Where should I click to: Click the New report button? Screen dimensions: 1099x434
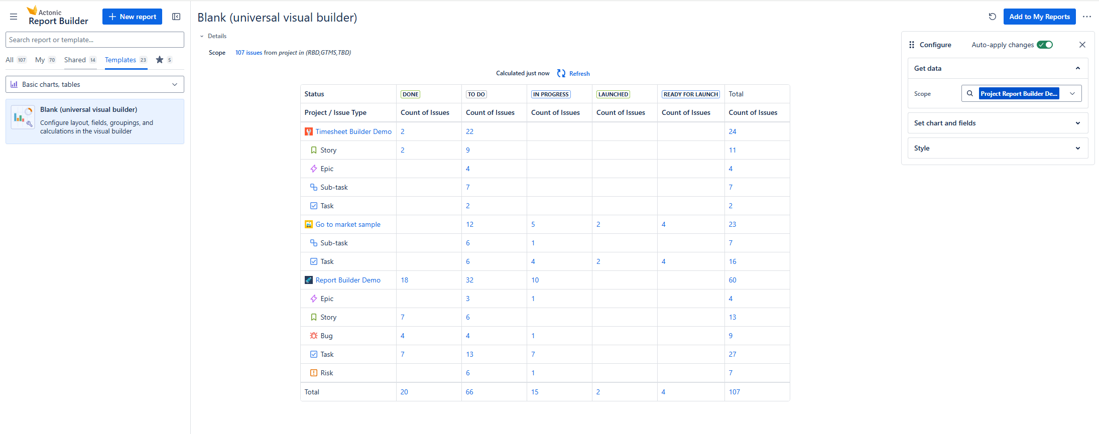click(132, 17)
